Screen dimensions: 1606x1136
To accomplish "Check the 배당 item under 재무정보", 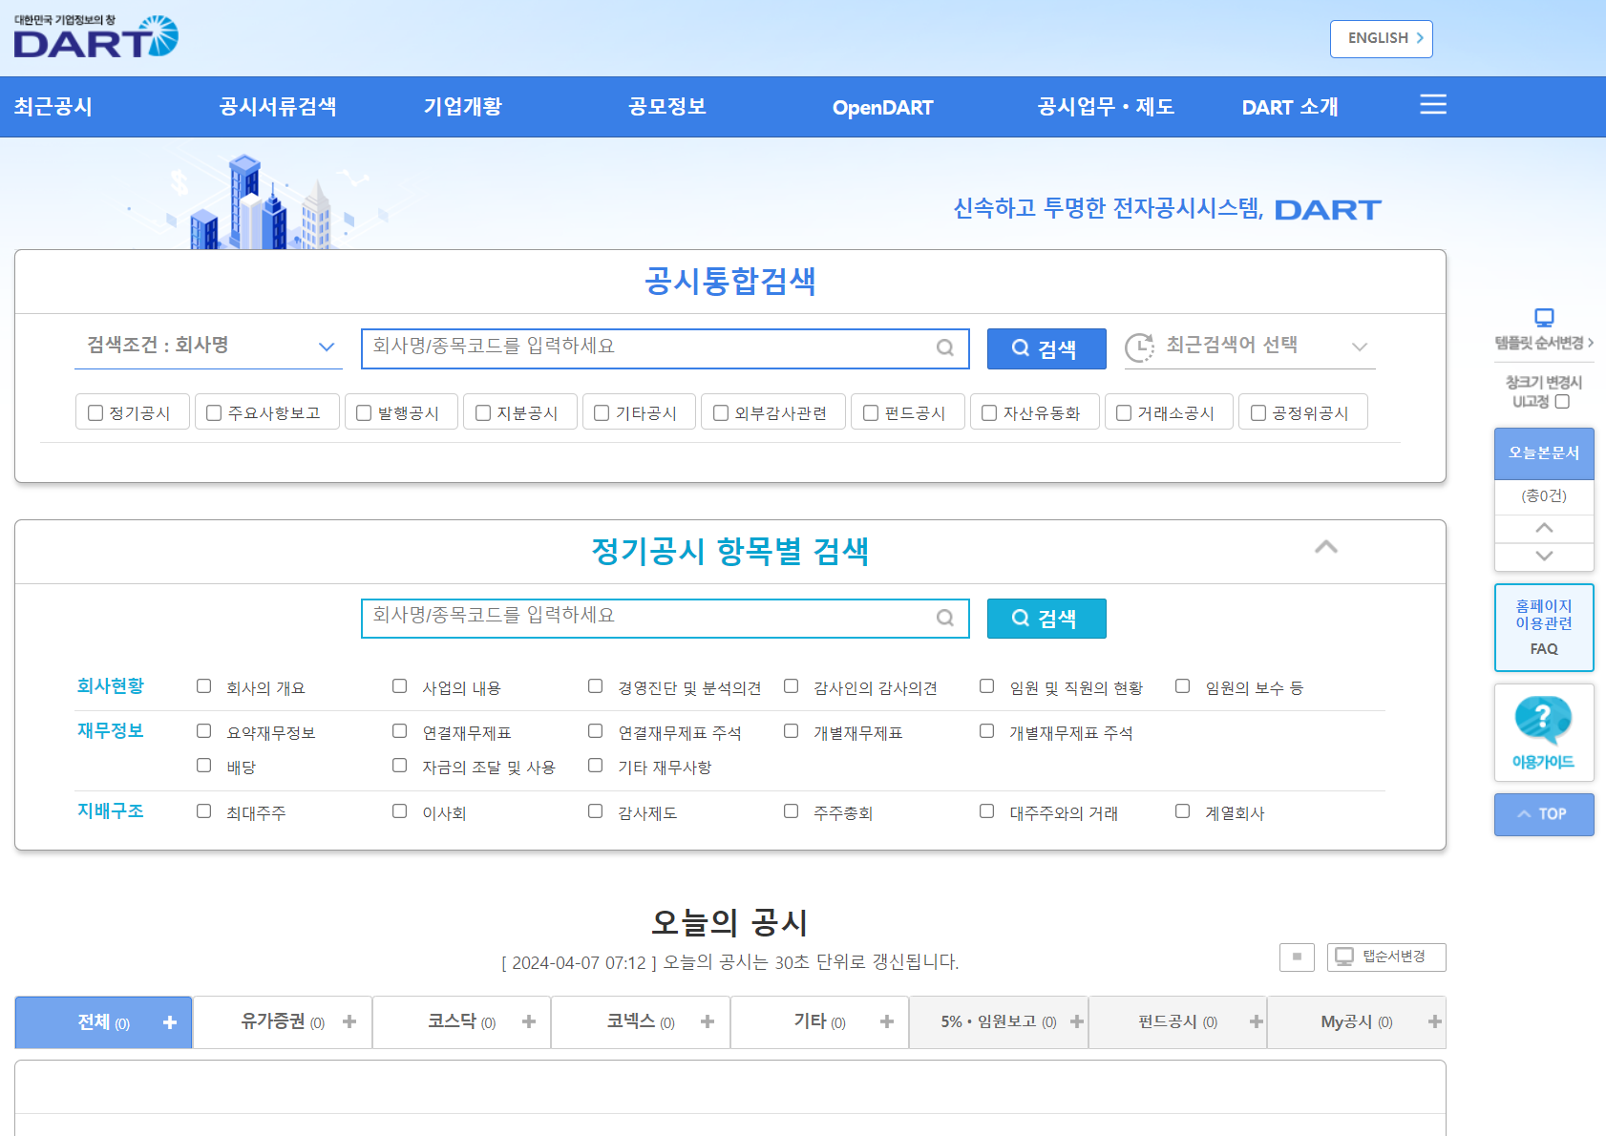I will [x=203, y=765].
